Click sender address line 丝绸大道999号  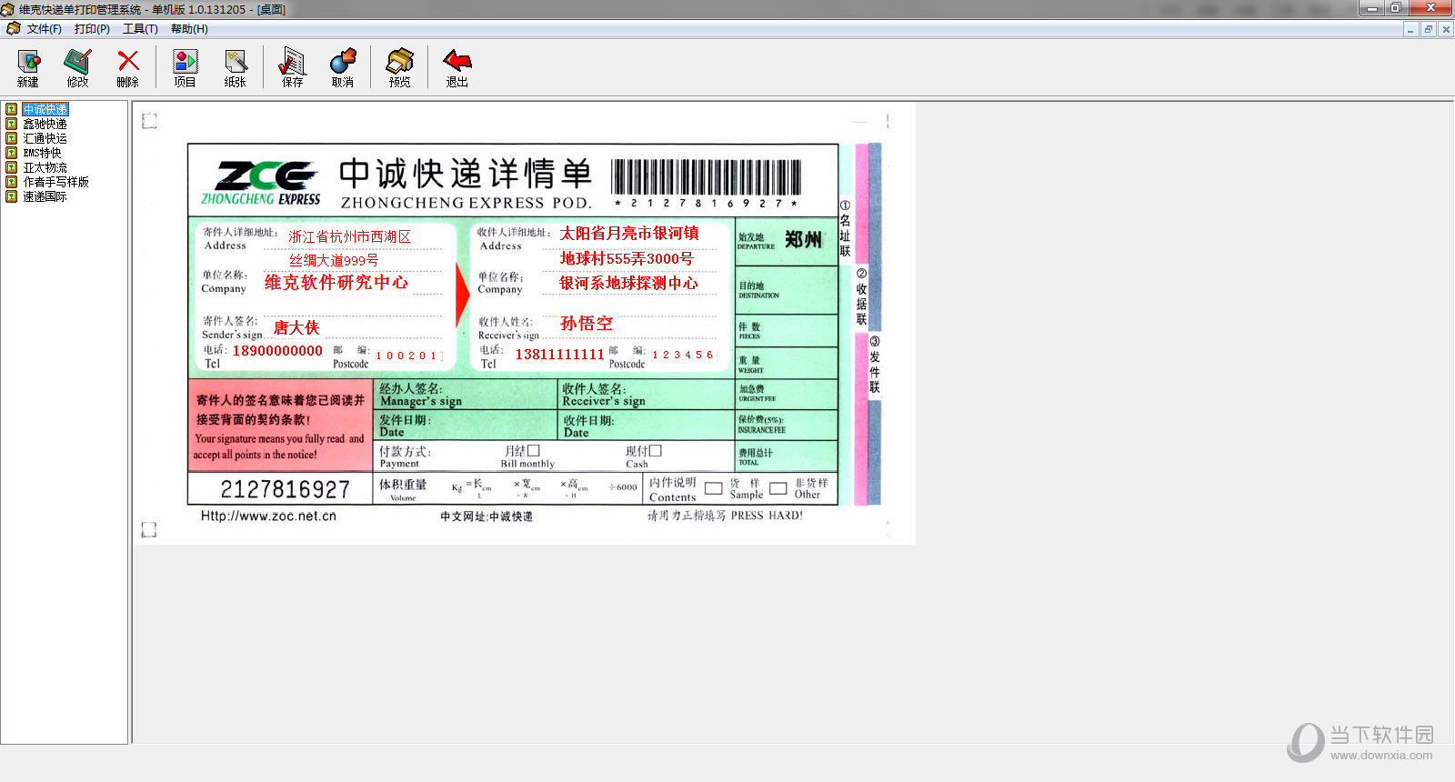tap(334, 260)
